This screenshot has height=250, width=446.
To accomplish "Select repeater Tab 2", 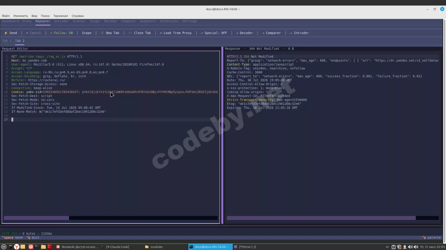I will 20,41.
